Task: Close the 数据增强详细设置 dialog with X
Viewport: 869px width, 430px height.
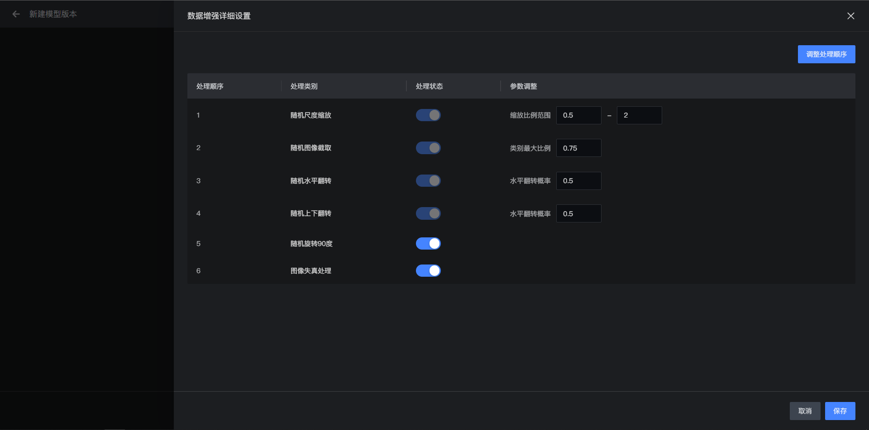Action: point(851,16)
